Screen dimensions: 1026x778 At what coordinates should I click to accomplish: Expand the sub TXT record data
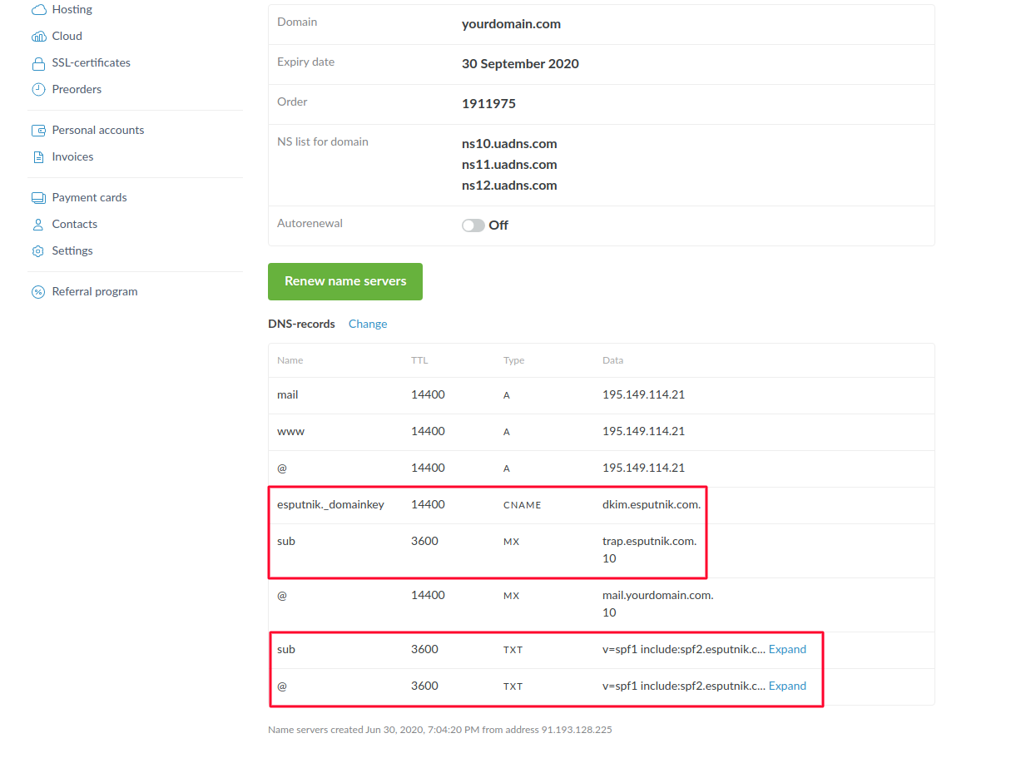787,649
